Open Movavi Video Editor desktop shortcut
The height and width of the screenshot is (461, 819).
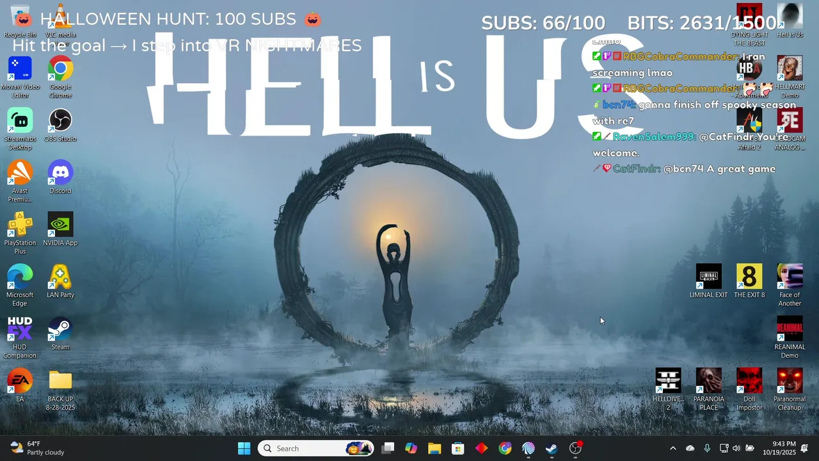coord(20,77)
